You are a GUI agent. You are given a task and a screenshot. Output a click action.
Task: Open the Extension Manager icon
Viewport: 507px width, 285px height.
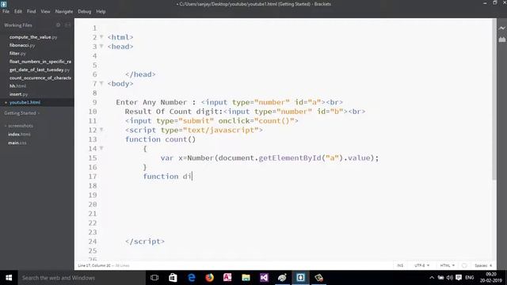coord(501,40)
